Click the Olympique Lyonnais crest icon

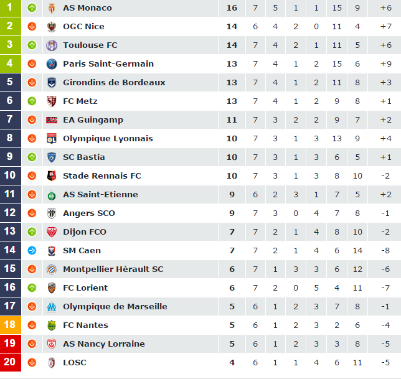tap(52, 139)
